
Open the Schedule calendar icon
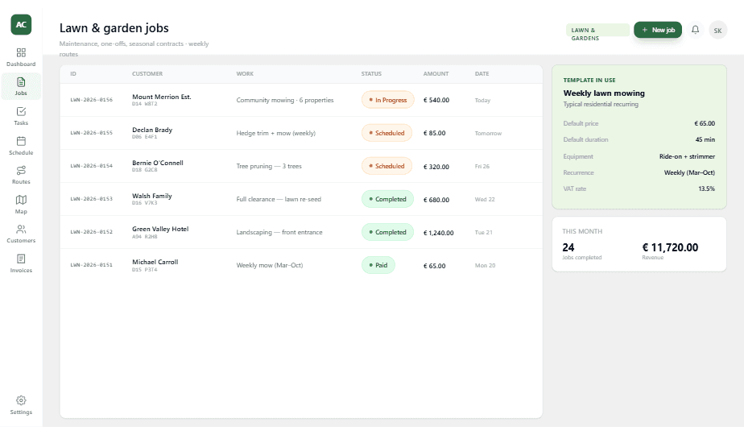click(21, 141)
